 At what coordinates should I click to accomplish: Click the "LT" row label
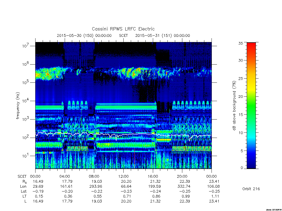(x=25, y=196)
